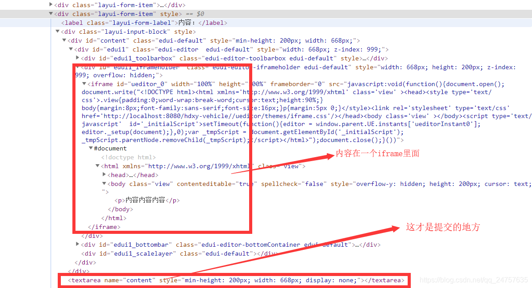Screen dimensions: 532x288
Task: Select the layui-input-block div row
Action: pos(128,32)
